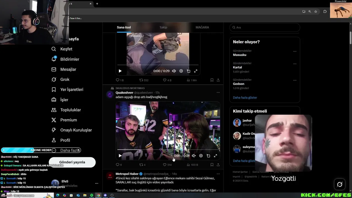Share the top video post
Viewport: 352px width, 198px height.
point(218,80)
